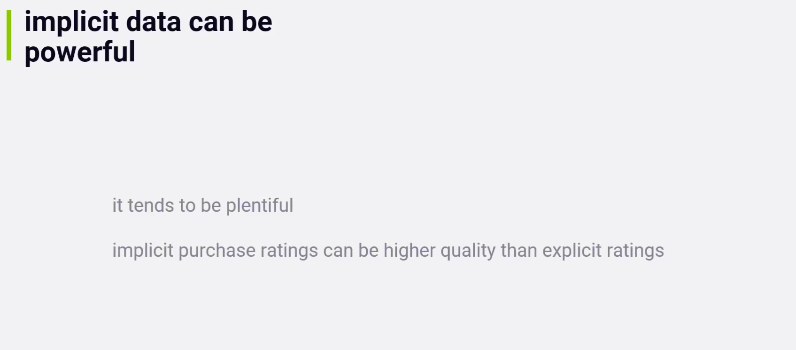Click the word "it" starting the first line
This screenshot has height=350, width=796.
coord(117,205)
